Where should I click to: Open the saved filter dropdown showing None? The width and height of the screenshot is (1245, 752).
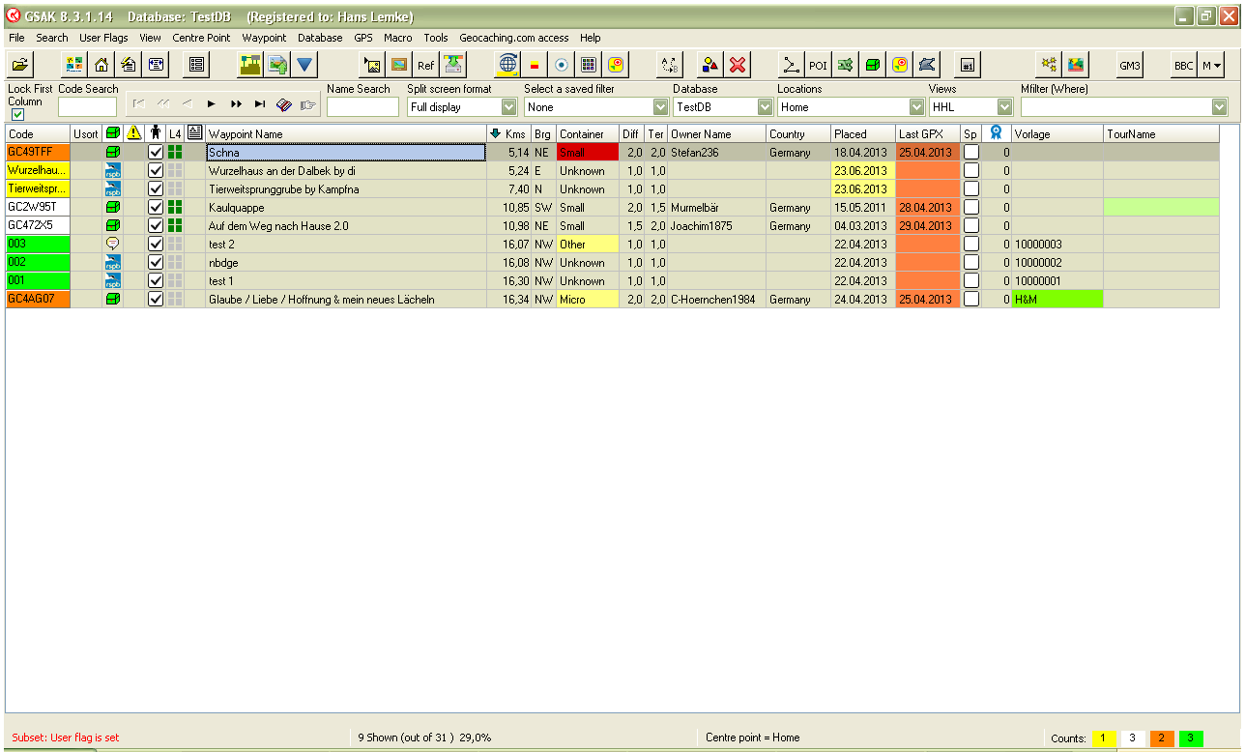(661, 107)
